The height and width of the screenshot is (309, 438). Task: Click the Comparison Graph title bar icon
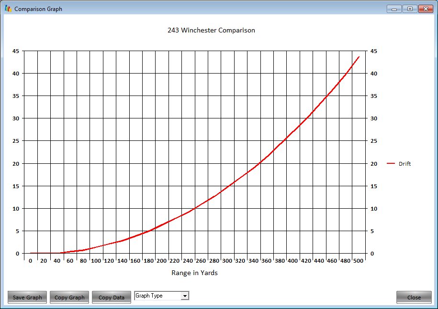8,9
